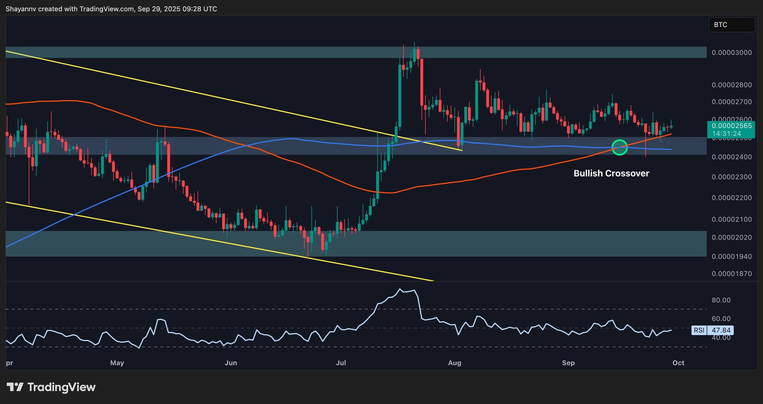Click the green crossover circle marker

click(x=619, y=147)
